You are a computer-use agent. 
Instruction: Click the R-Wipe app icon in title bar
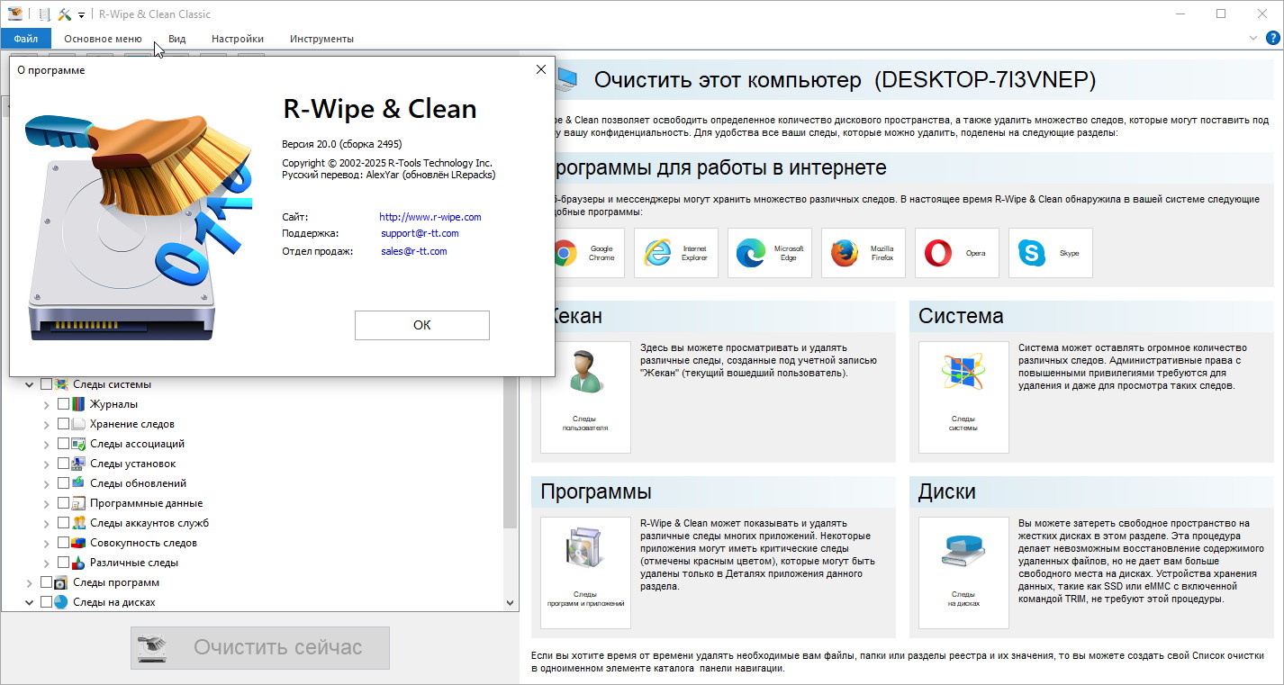coord(14,14)
